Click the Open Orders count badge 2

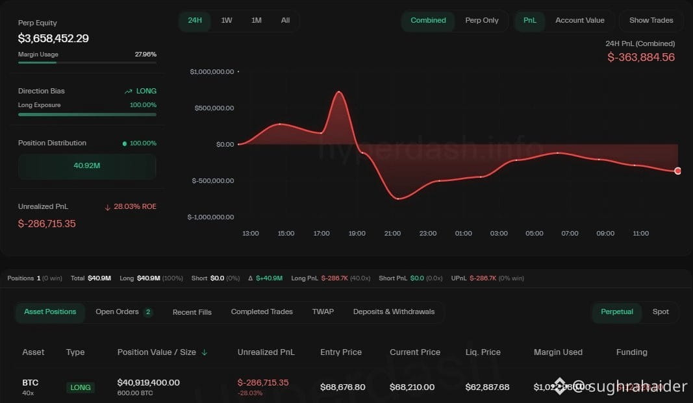click(x=148, y=312)
